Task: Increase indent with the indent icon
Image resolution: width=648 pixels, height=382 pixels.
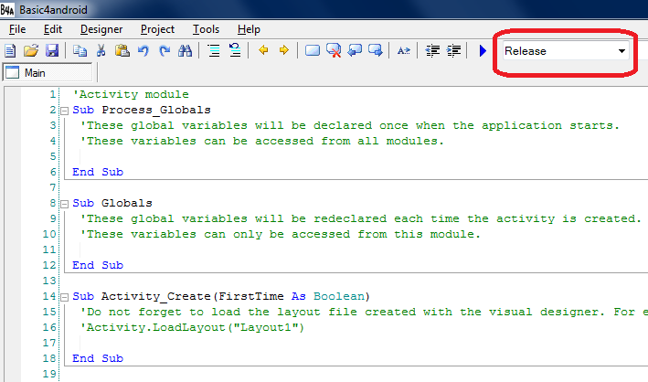Action: point(453,51)
